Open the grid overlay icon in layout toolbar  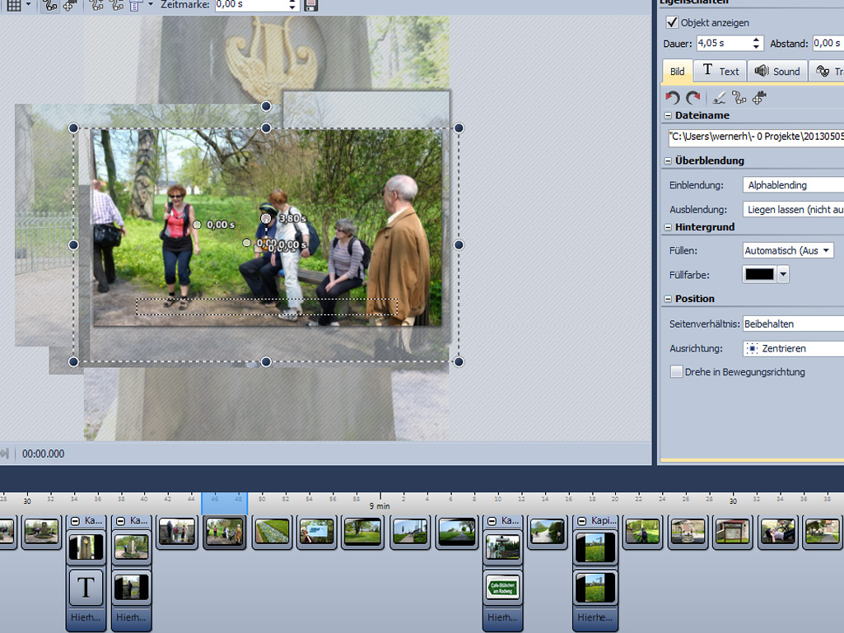[x=14, y=6]
